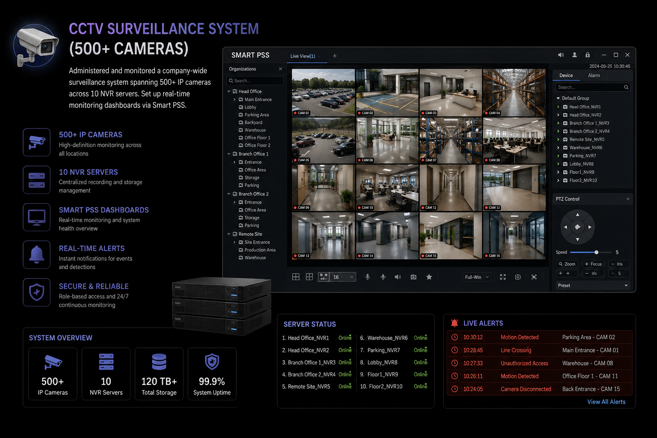
Task: Select the custom layout icon beside 16
Action: 323,277
